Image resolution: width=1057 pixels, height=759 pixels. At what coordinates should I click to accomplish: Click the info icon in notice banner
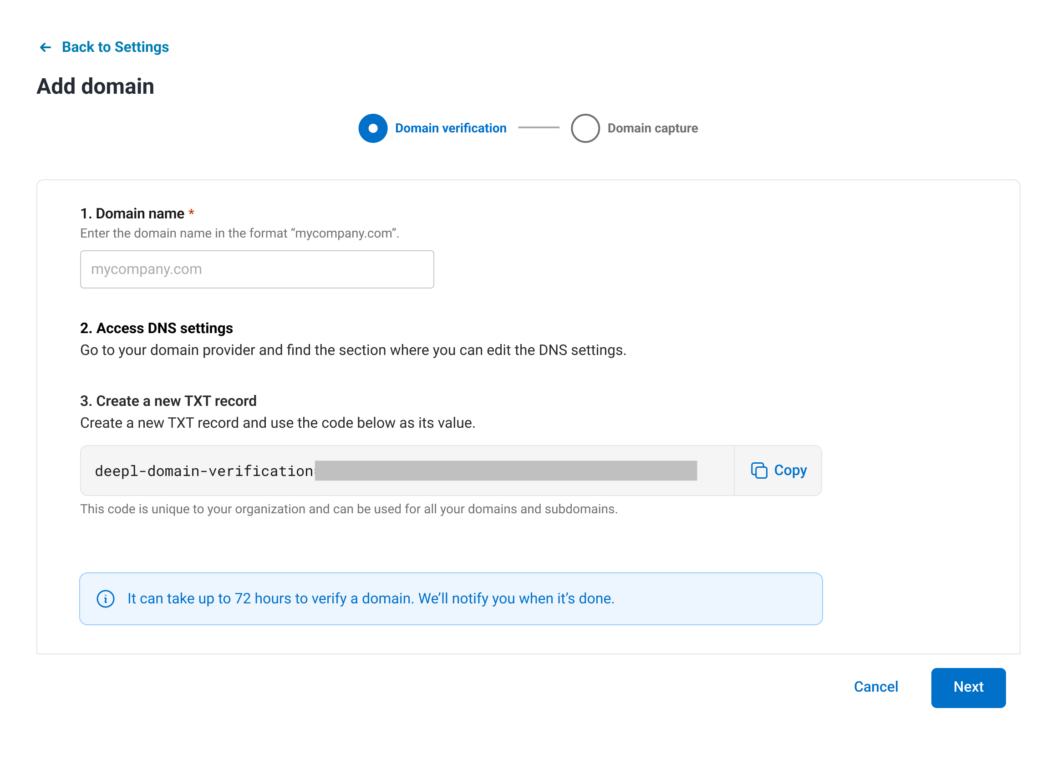tap(105, 599)
